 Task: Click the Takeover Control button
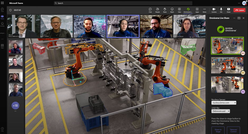(x=233, y=130)
